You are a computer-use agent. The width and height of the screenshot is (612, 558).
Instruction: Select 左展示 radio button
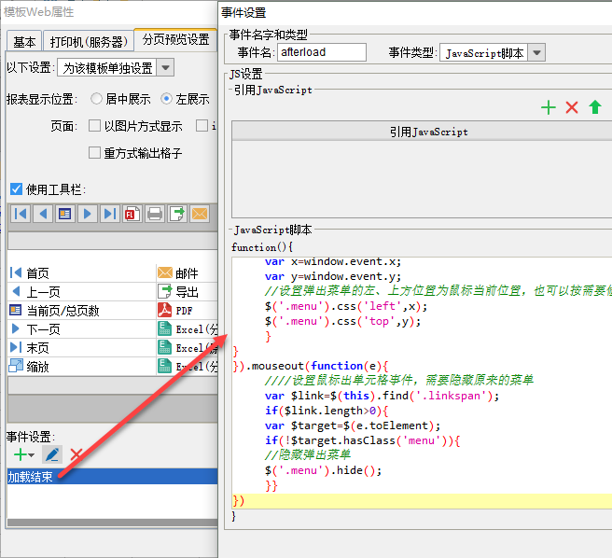click(x=166, y=98)
